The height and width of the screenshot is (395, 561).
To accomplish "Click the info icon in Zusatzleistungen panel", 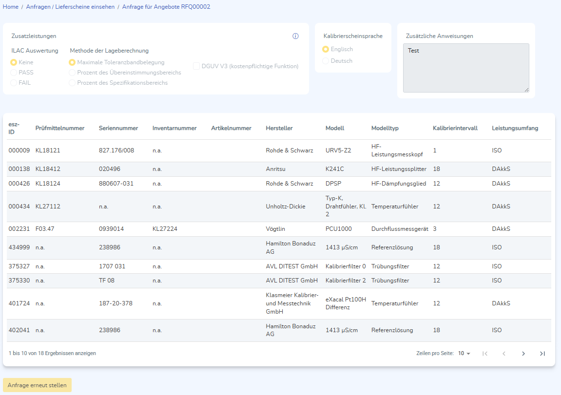I will (295, 36).
